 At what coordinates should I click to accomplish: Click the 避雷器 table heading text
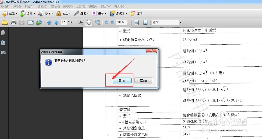125,110
